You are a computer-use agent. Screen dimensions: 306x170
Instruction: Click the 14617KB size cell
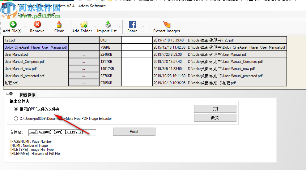110,69
